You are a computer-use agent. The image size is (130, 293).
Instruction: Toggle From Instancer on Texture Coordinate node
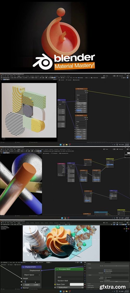(58, 176)
